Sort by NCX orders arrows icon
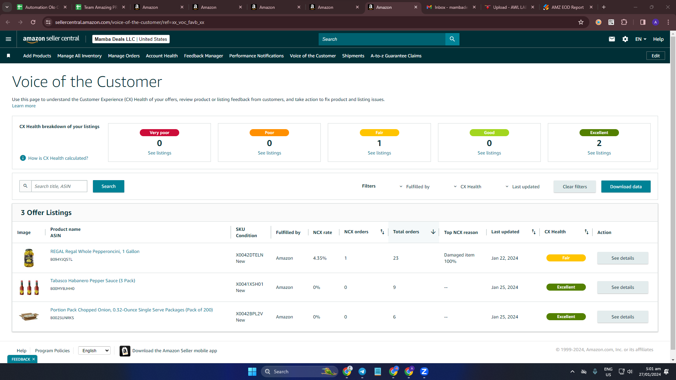 pos(382,232)
